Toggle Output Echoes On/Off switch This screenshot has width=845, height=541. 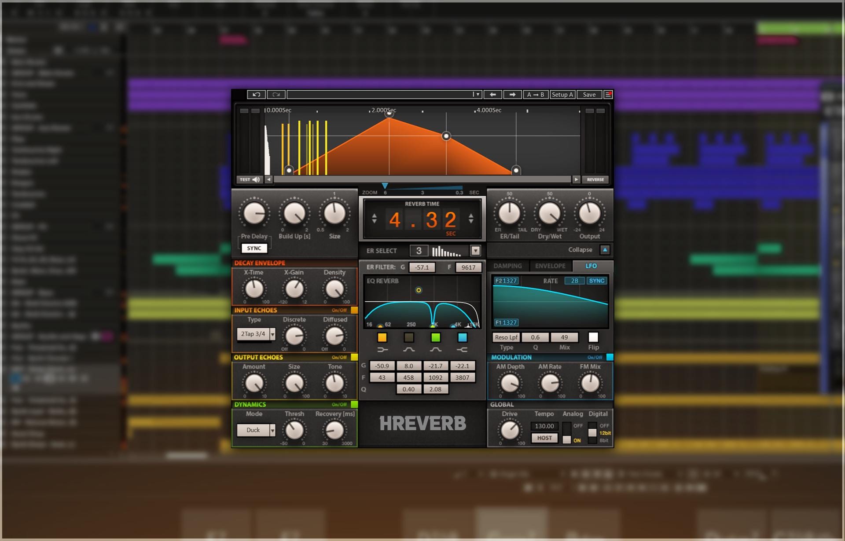[x=354, y=357]
